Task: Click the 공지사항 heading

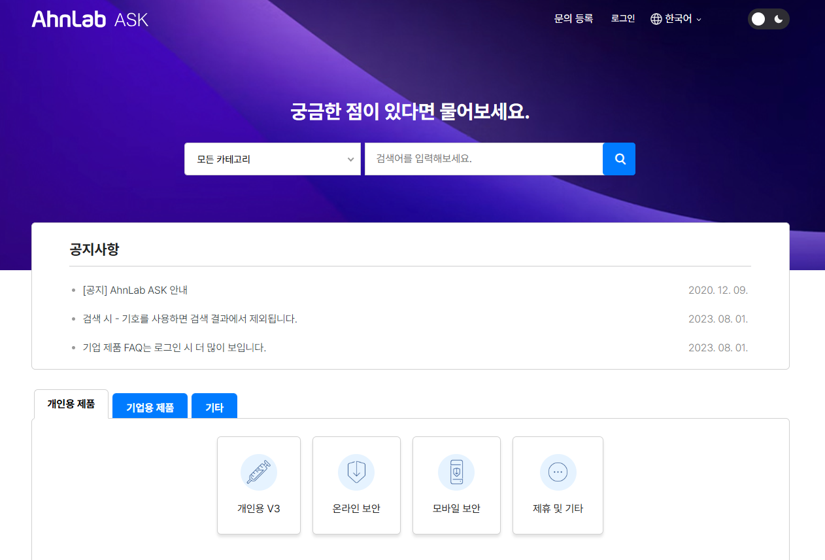Action: [94, 249]
